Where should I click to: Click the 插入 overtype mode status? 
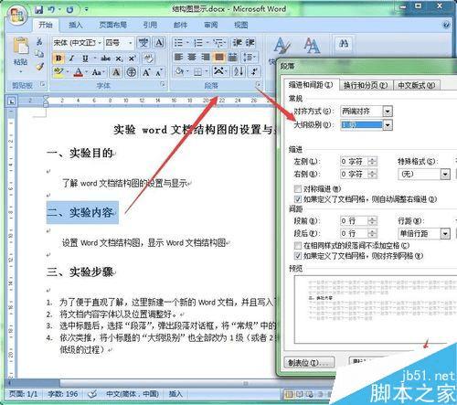point(175,394)
